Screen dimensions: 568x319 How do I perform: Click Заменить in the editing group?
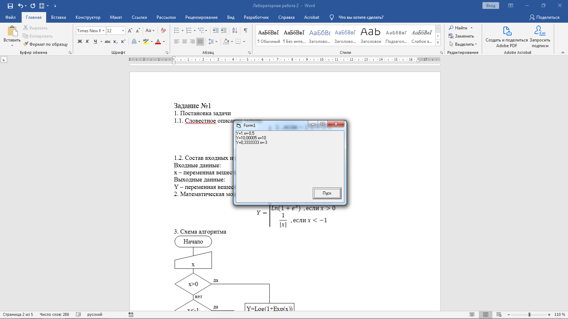[461, 36]
